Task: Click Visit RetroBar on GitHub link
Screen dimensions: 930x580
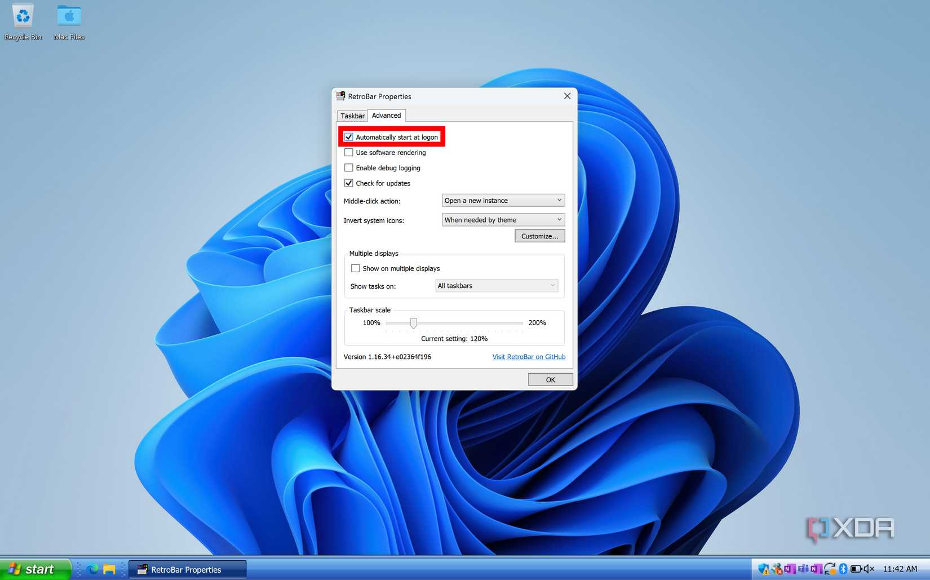Action: point(528,356)
